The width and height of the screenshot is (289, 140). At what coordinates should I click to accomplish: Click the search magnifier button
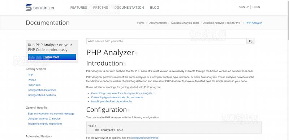[250, 41]
